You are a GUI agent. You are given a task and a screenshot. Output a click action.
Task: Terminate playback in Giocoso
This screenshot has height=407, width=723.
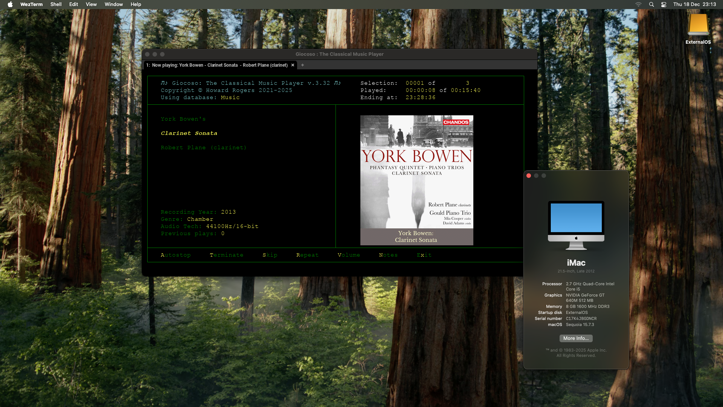(226, 255)
